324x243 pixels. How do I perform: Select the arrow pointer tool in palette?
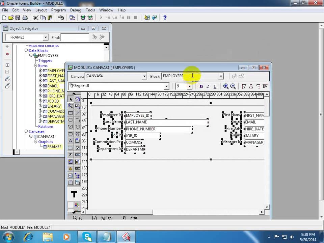pyautogui.click(x=71, y=99)
